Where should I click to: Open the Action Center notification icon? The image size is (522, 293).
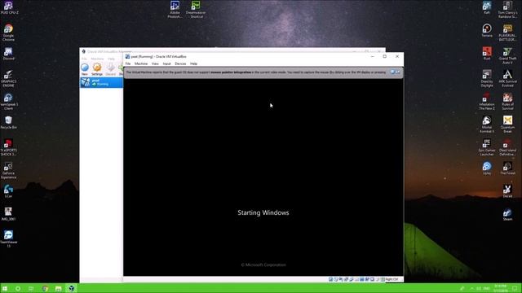point(515,288)
